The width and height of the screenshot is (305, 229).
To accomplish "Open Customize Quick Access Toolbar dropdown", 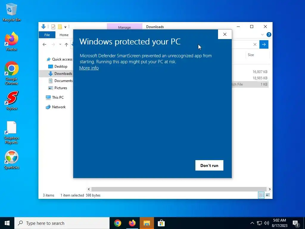I will tap(65, 27).
